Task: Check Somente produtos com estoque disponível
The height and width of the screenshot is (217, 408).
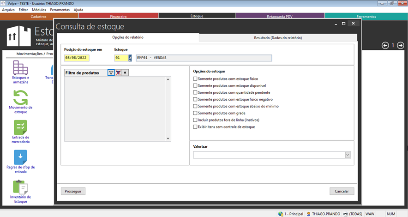Action: pos(195,86)
